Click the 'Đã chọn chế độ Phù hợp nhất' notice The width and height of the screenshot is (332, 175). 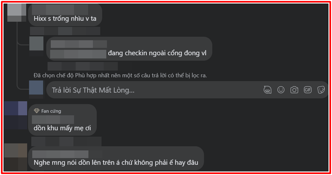pos(120,75)
